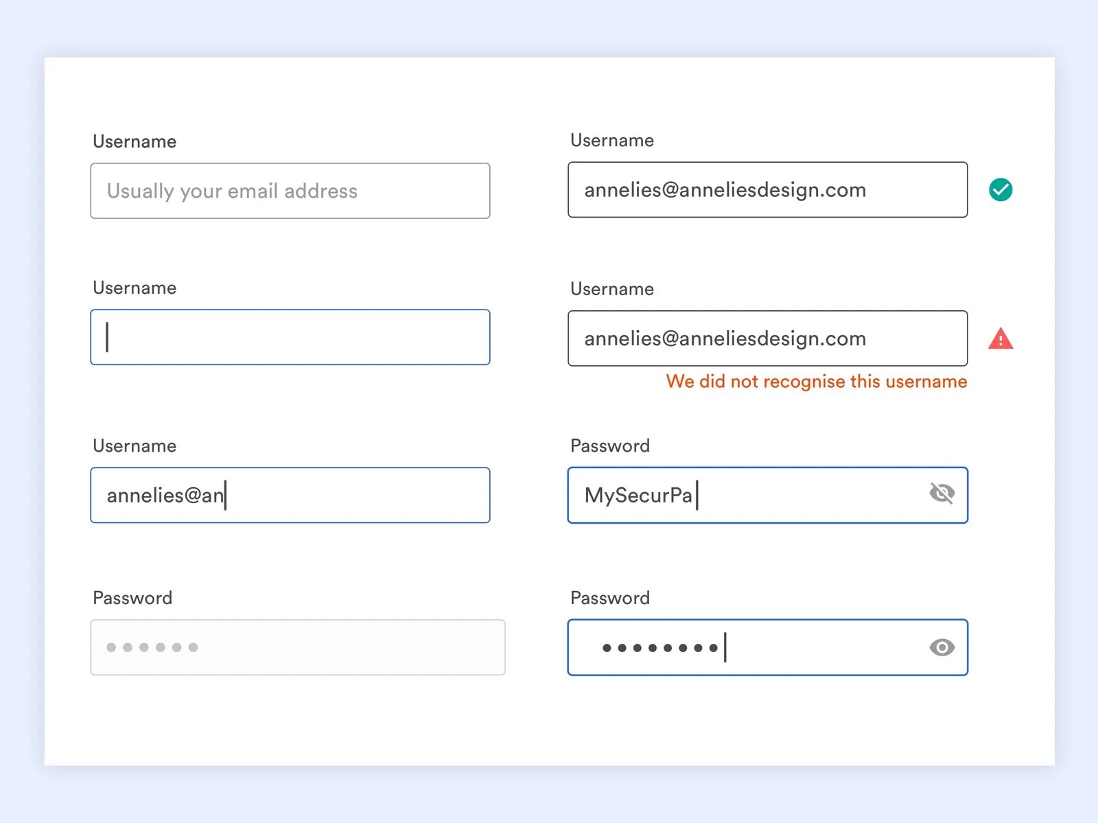Click the Password label above the MySecurPa field
Viewport: 1098px width, 823px height.
(x=609, y=445)
